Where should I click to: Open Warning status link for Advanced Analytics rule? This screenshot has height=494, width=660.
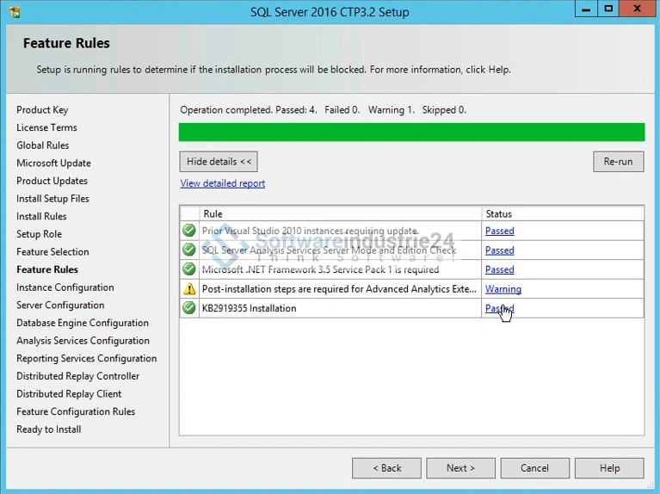503,289
